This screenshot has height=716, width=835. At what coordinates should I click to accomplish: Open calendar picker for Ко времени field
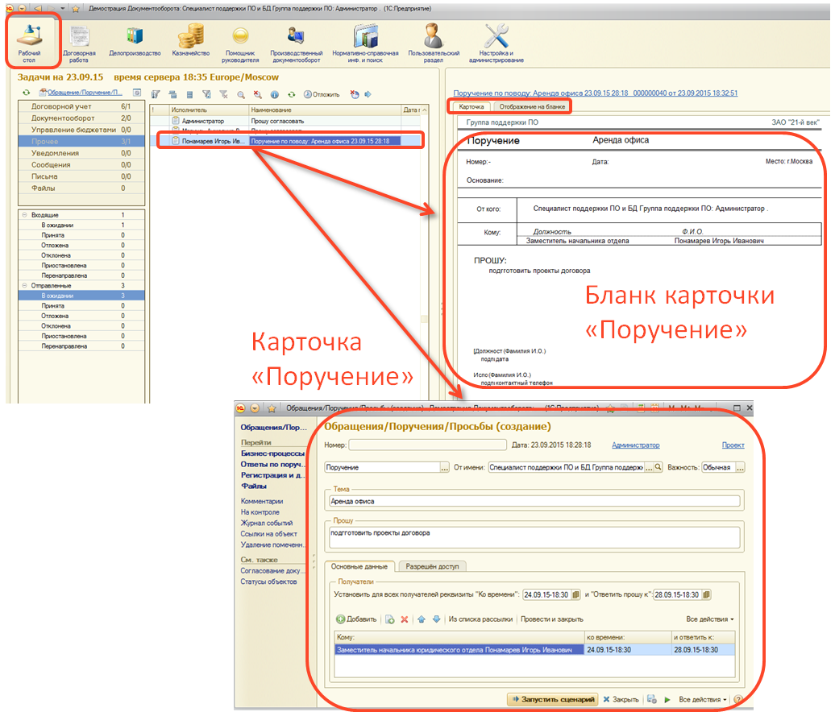tap(575, 595)
